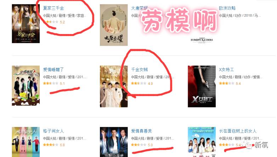
Task: Open the 爱情睡醒了 title link
Action: pos(53,70)
